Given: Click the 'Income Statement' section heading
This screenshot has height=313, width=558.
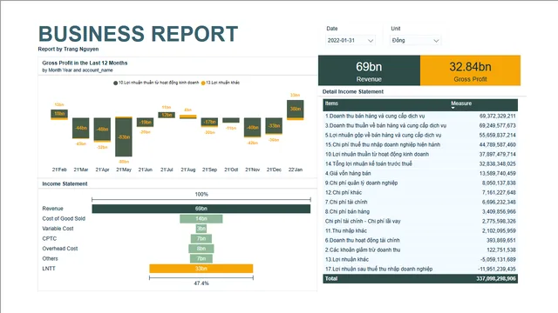Looking at the screenshot, I should tap(65, 183).
